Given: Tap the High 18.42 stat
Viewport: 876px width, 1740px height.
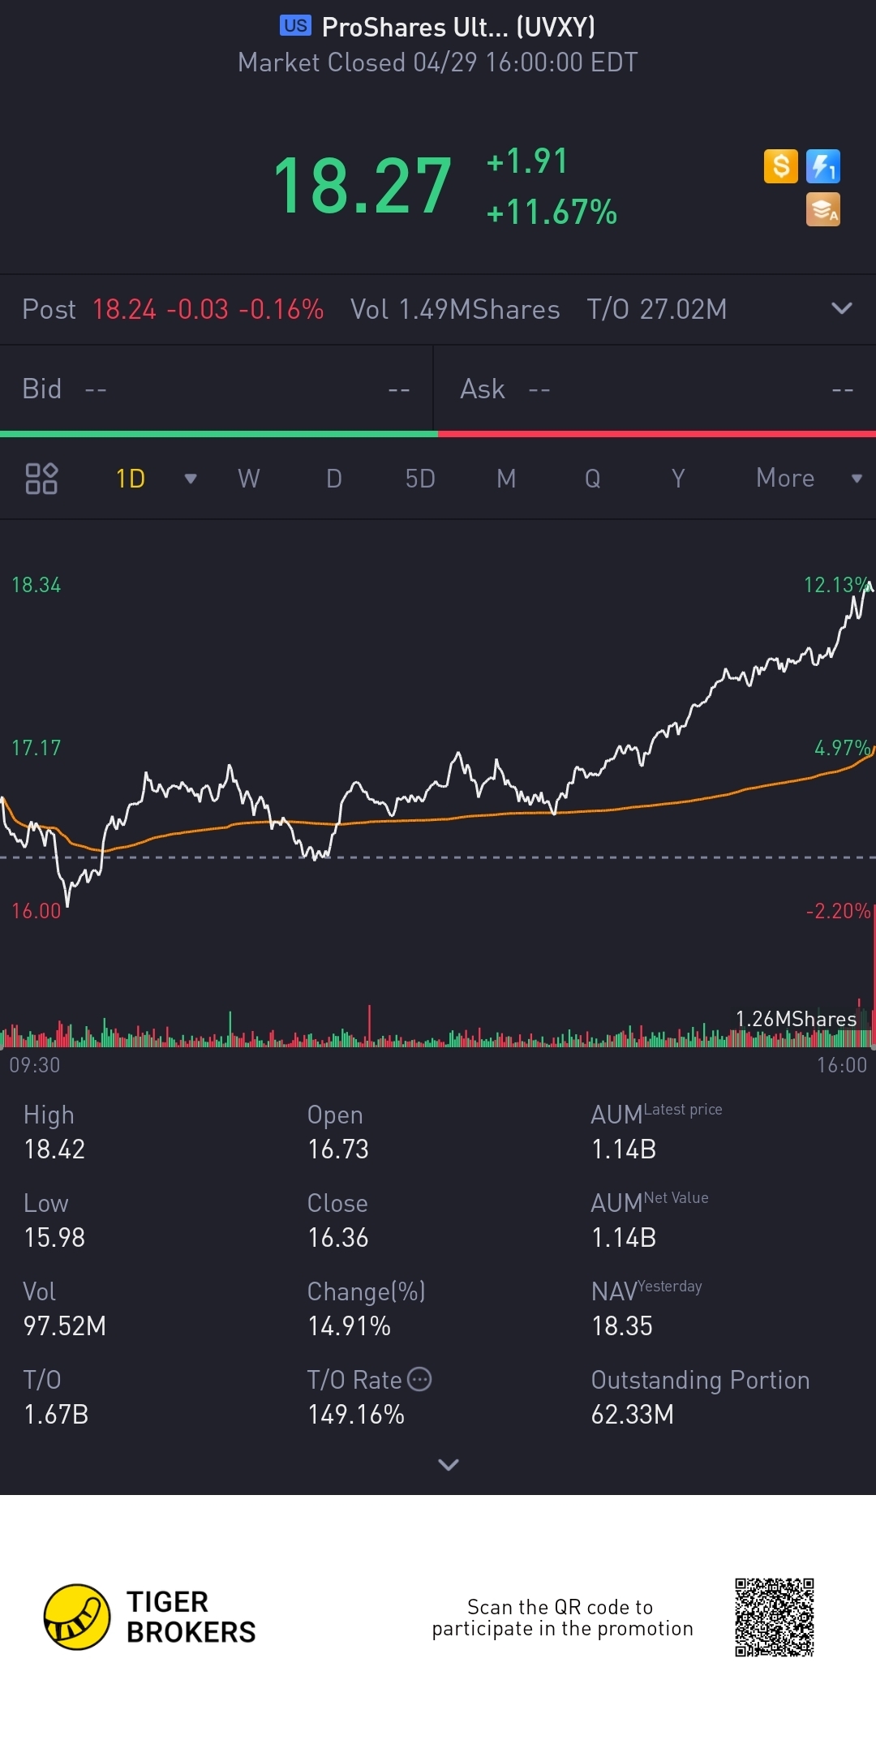Looking at the screenshot, I should pos(54,1132).
